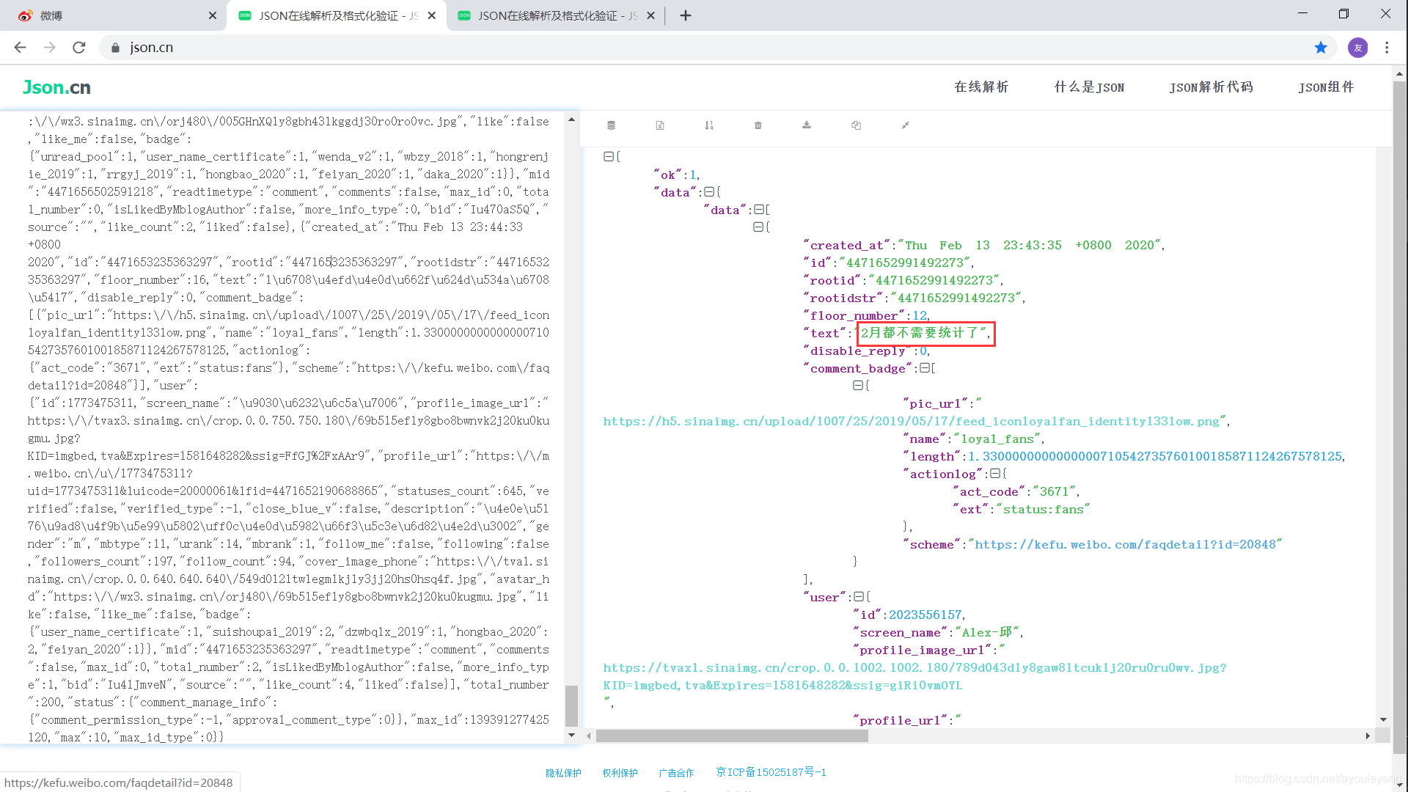Click the 'Json.cn' home link
Screen dimensions: 1408x792
pyautogui.click(x=54, y=86)
